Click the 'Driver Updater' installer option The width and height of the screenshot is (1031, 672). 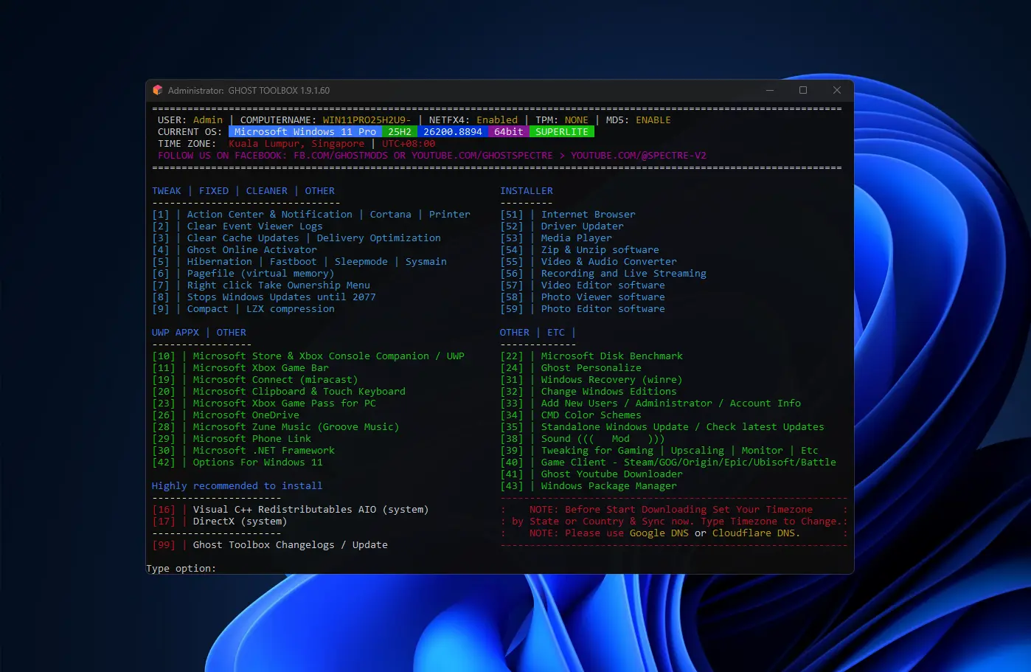tap(583, 226)
